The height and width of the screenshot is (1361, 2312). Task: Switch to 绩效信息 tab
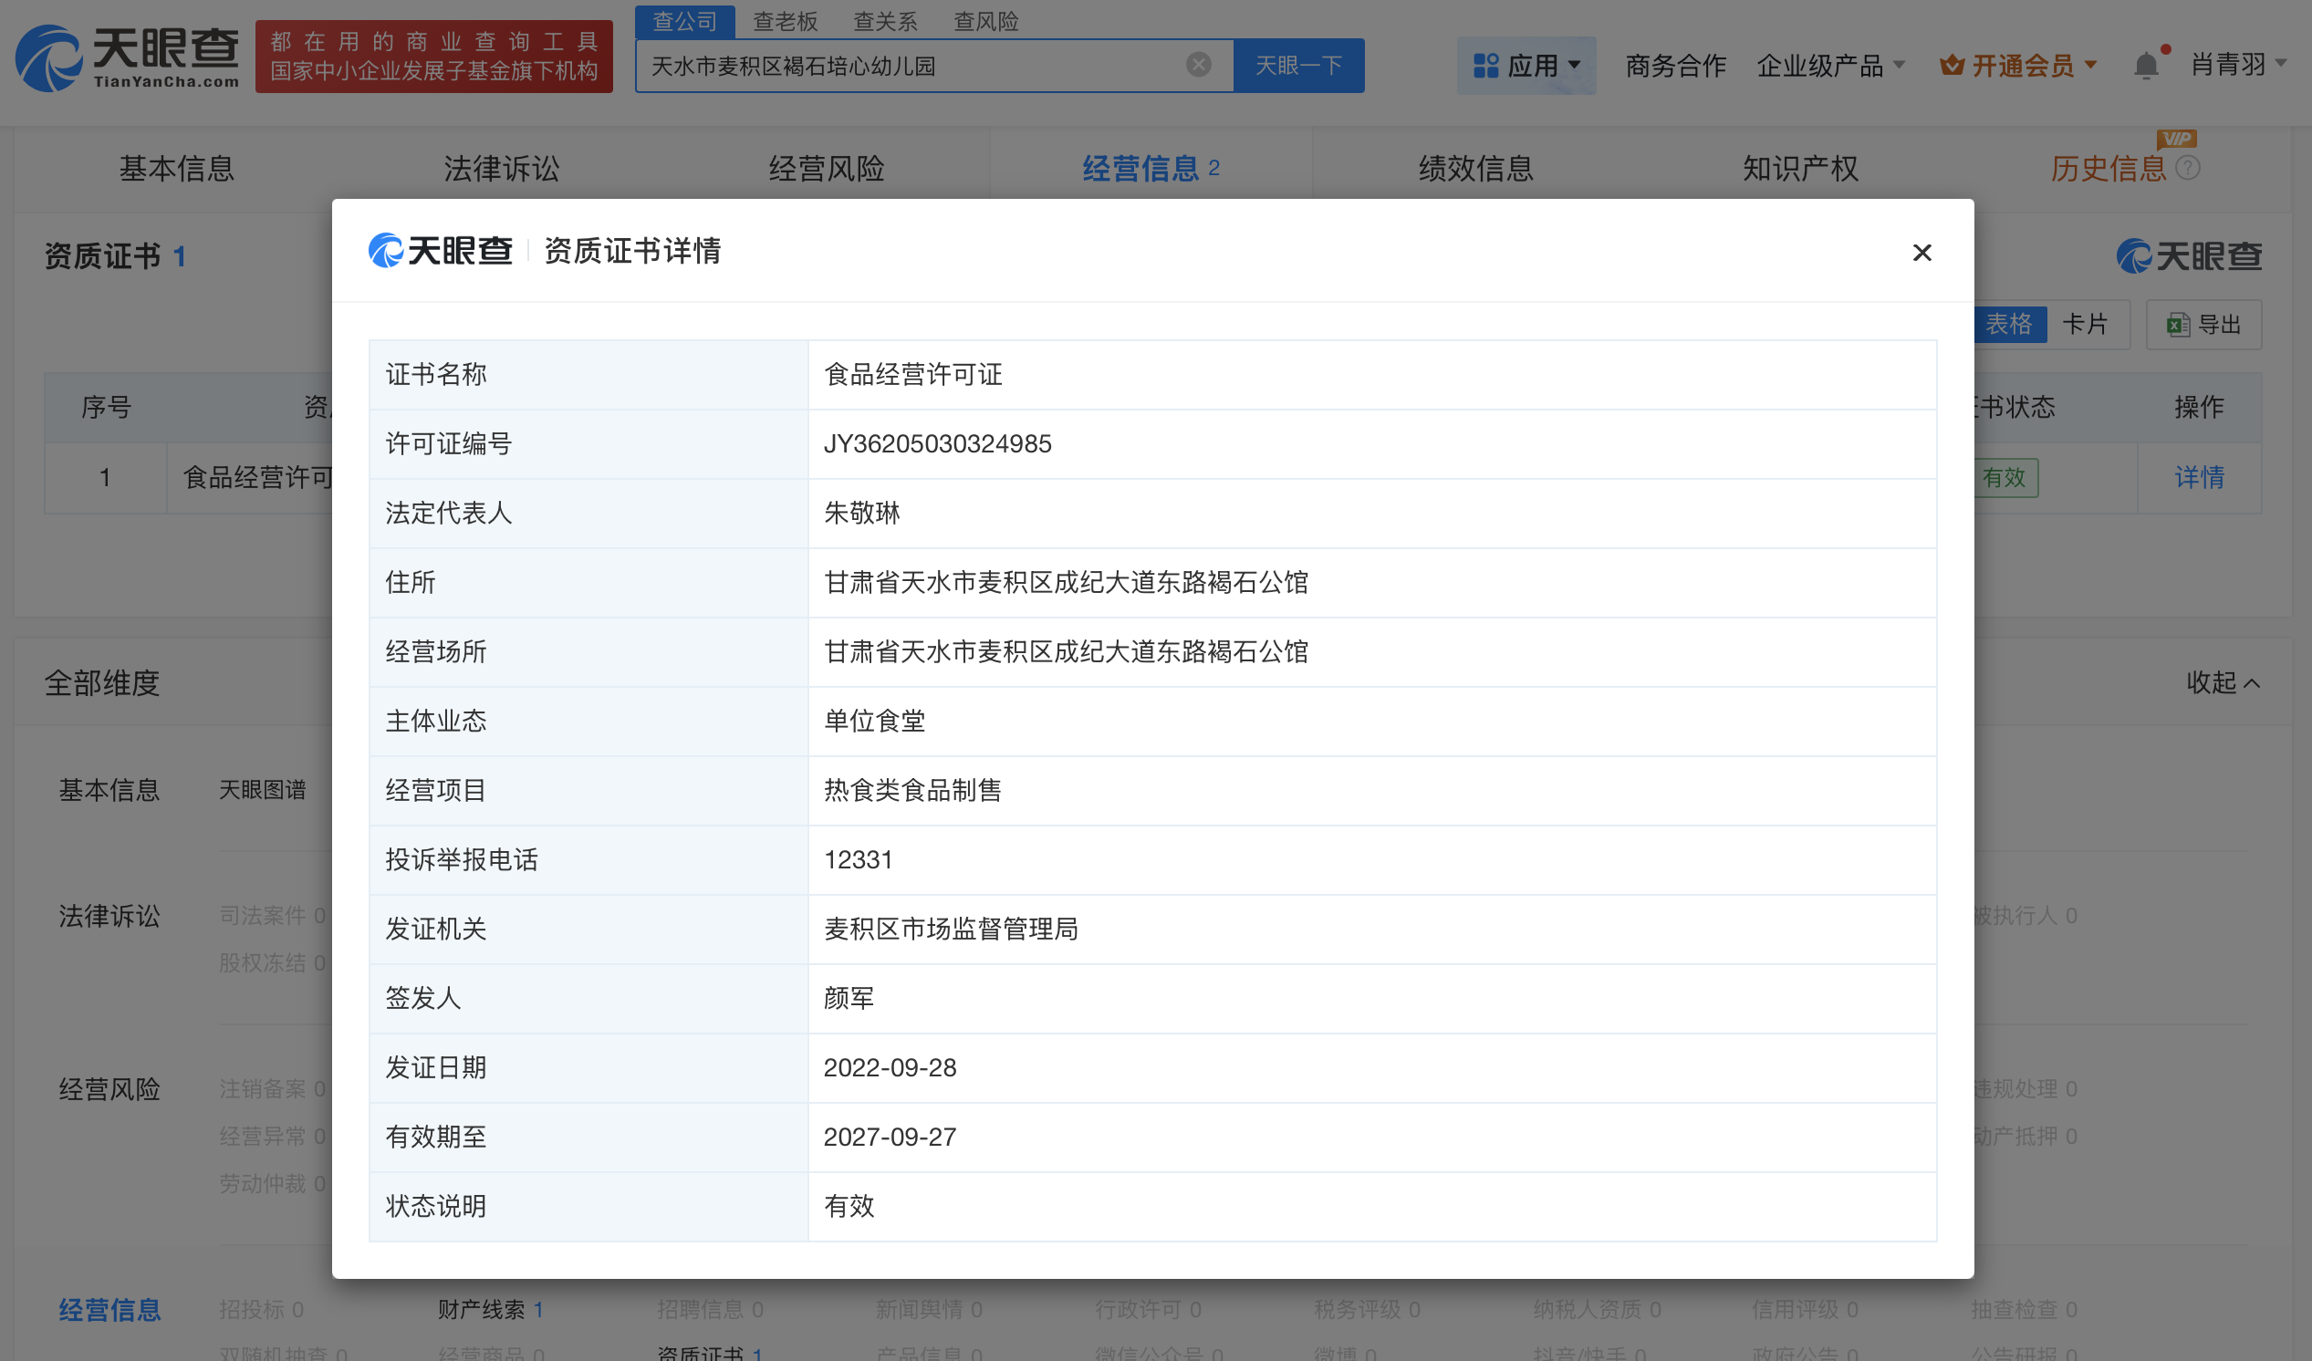point(1475,169)
